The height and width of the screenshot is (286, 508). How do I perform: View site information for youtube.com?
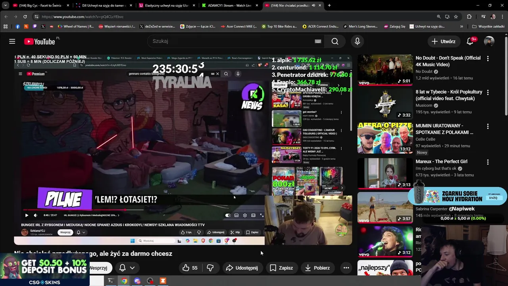pyautogui.click(x=37, y=17)
